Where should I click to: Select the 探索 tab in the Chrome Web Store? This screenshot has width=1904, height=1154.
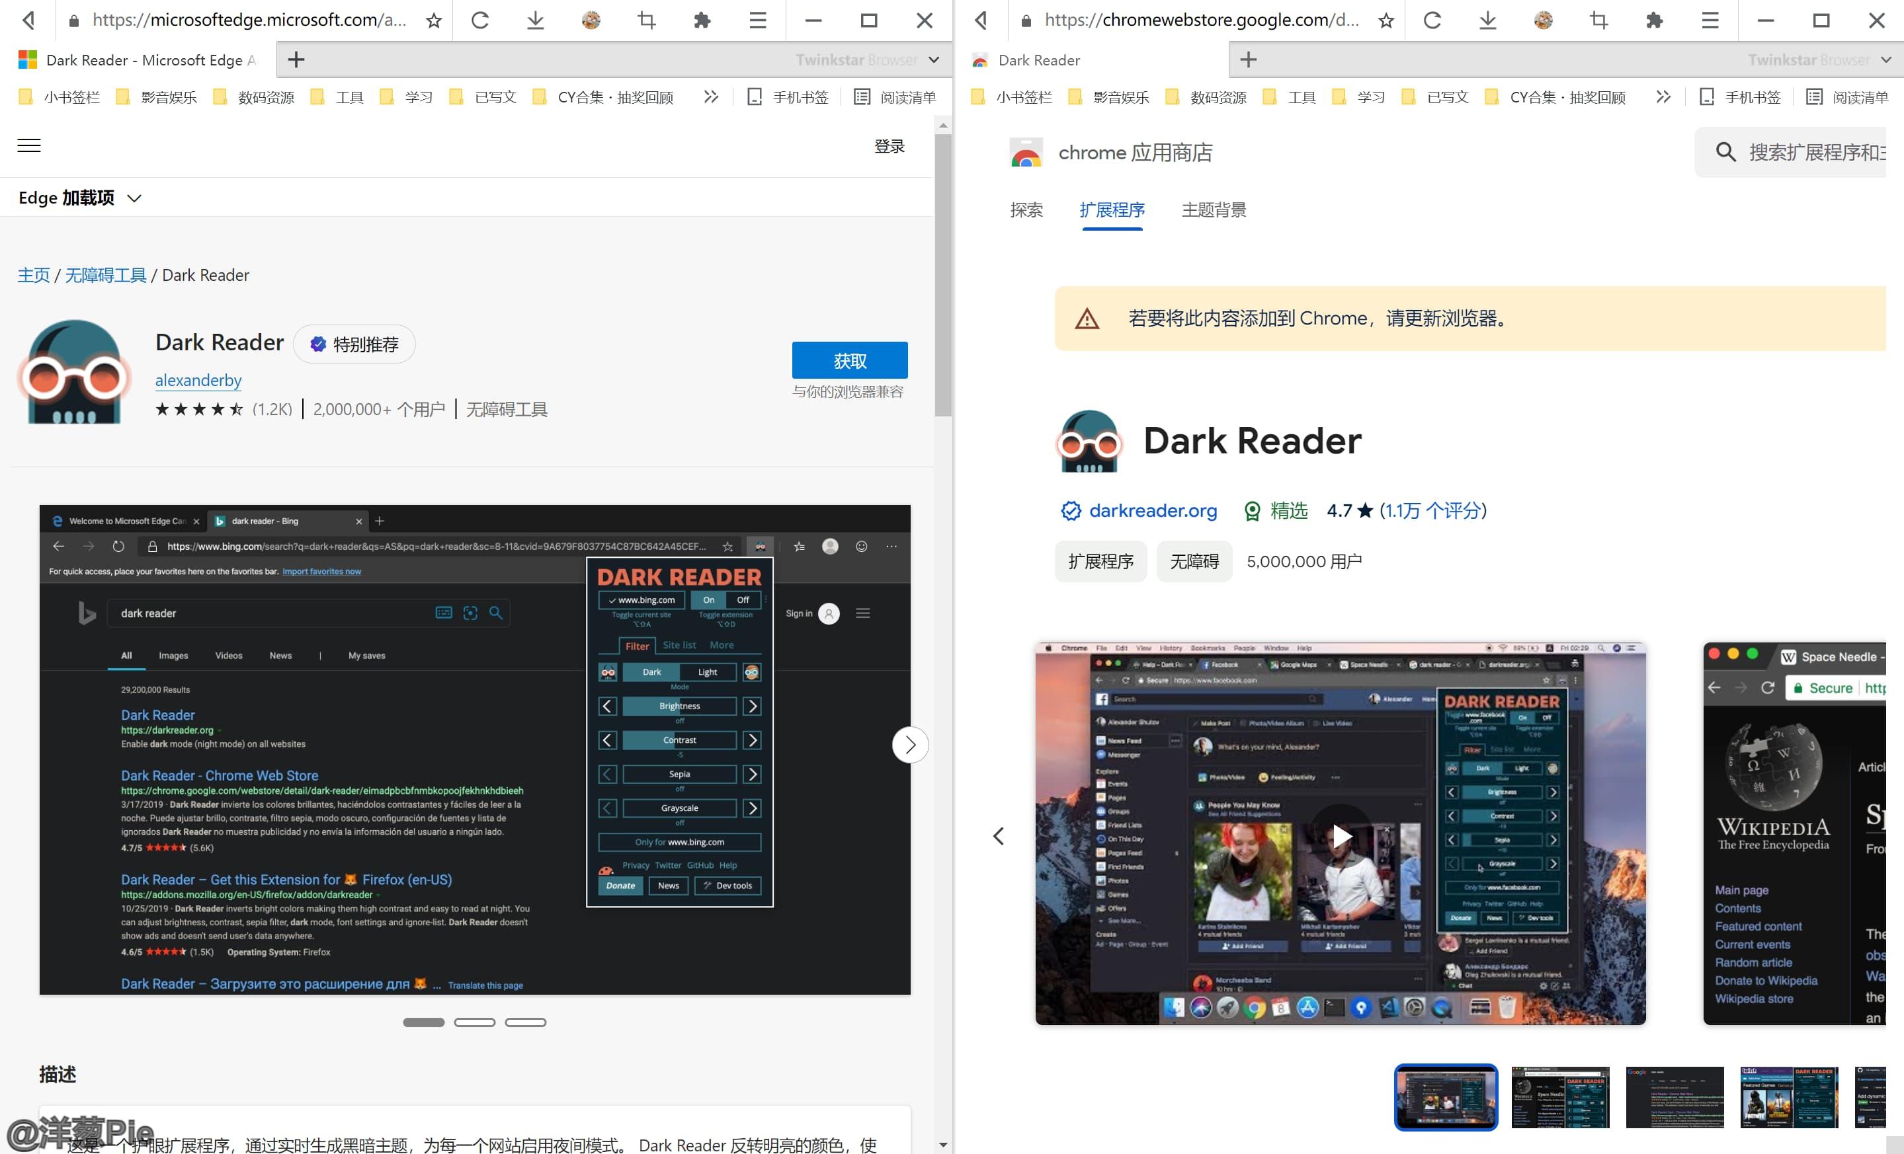pyautogui.click(x=1028, y=210)
